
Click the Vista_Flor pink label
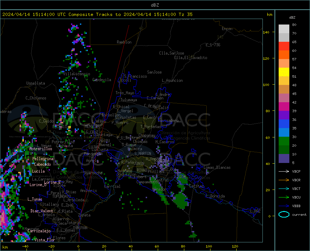[45, 240]
